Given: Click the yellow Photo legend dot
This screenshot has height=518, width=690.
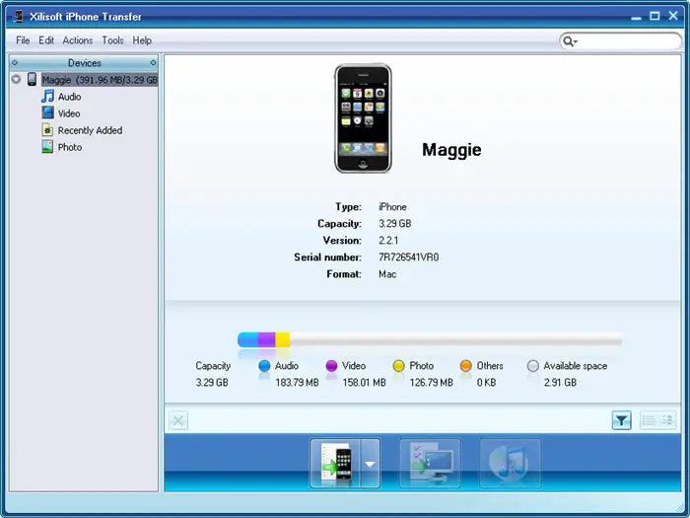Looking at the screenshot, I should [398, 366].
